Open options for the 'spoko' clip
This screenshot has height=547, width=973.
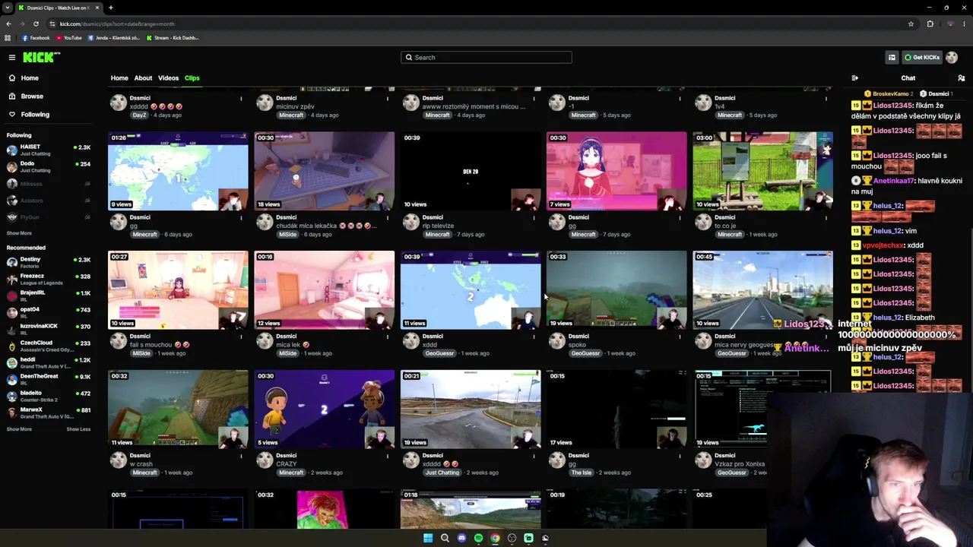coord(680,337)
